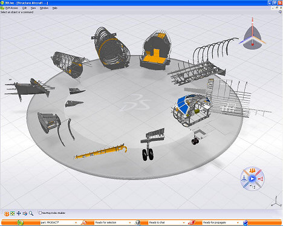Select the yellow beam part on turntable

[101, 152]
